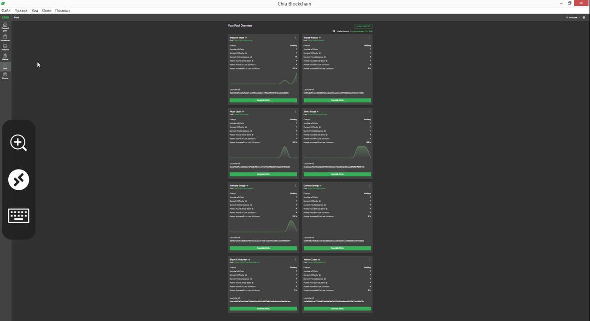This screenshot has height=321, width=590.
Task: Click Change Pool button for Yellow Zebra
Action: point(337,309)
